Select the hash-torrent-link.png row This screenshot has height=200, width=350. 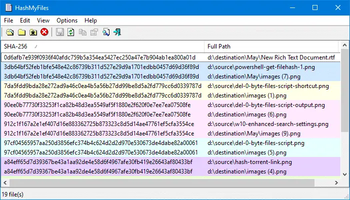click(171, 162)
